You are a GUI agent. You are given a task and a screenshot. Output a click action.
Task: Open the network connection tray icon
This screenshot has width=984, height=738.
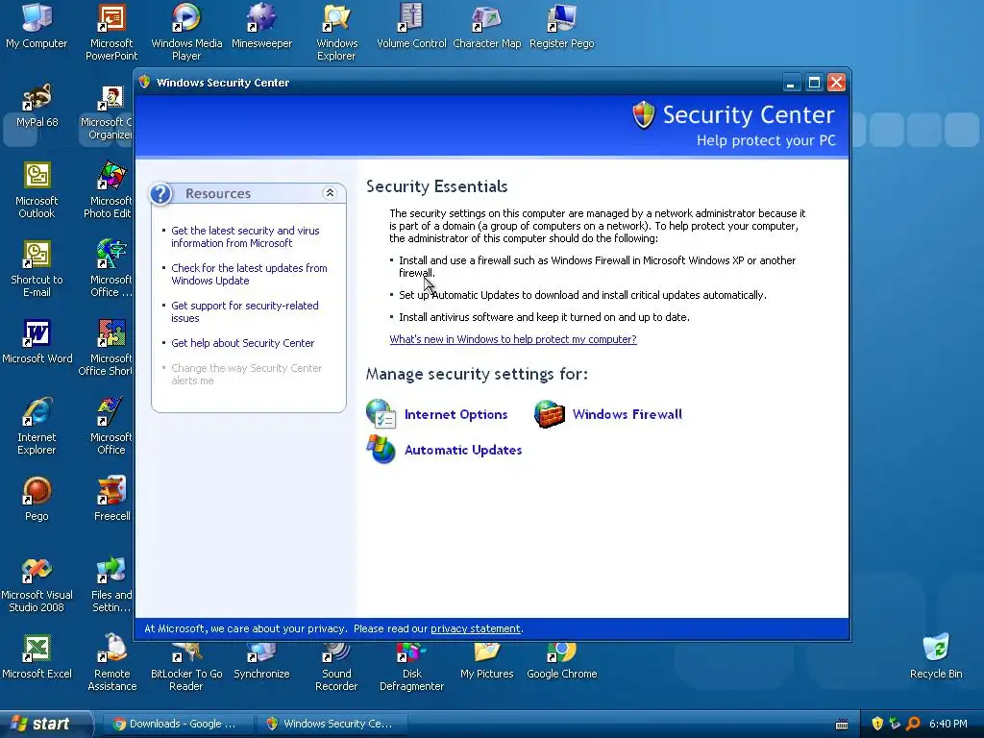point(895,724)
